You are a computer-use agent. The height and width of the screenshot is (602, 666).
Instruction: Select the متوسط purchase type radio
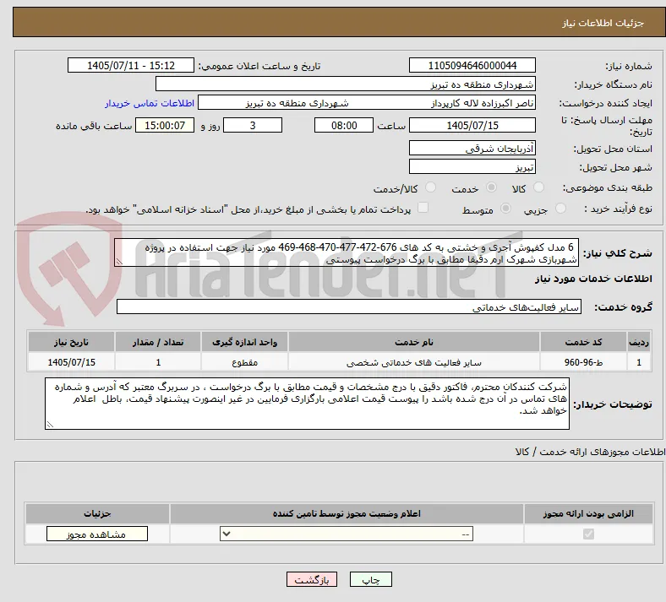[505, 209]
